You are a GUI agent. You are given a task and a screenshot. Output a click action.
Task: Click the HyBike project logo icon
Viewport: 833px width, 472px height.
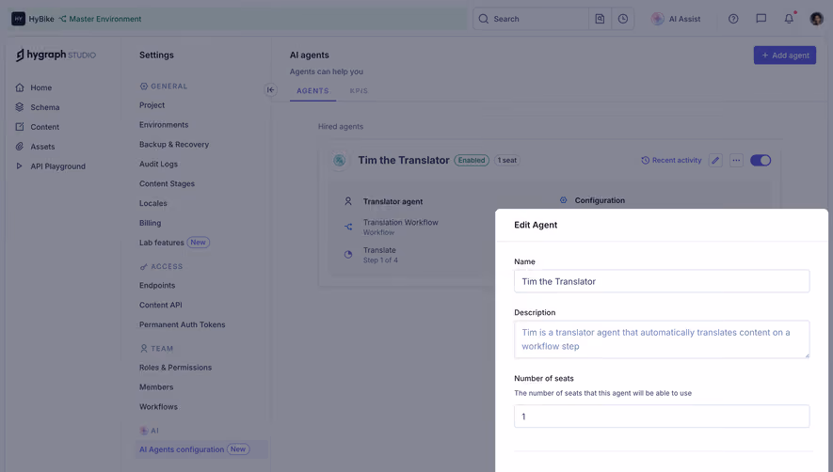tap(18, 19)
